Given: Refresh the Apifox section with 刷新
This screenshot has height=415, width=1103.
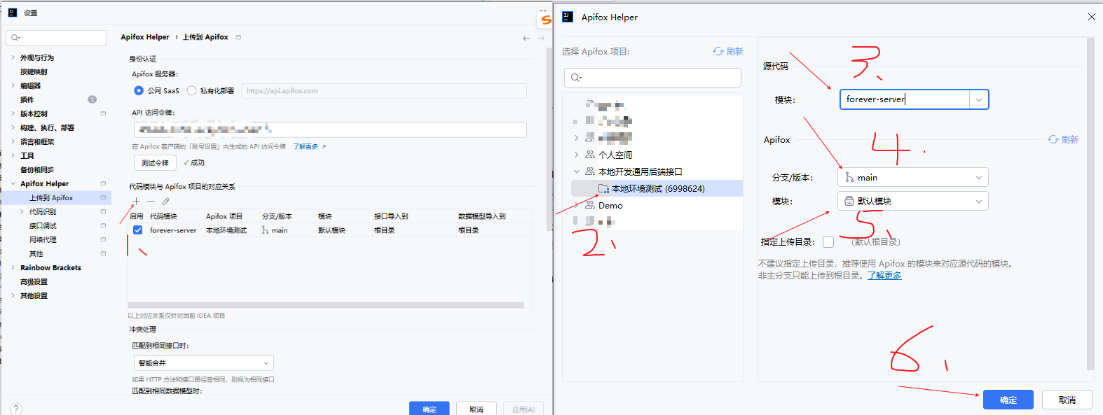Looking at the screenshot, I should coord(1063,139).
